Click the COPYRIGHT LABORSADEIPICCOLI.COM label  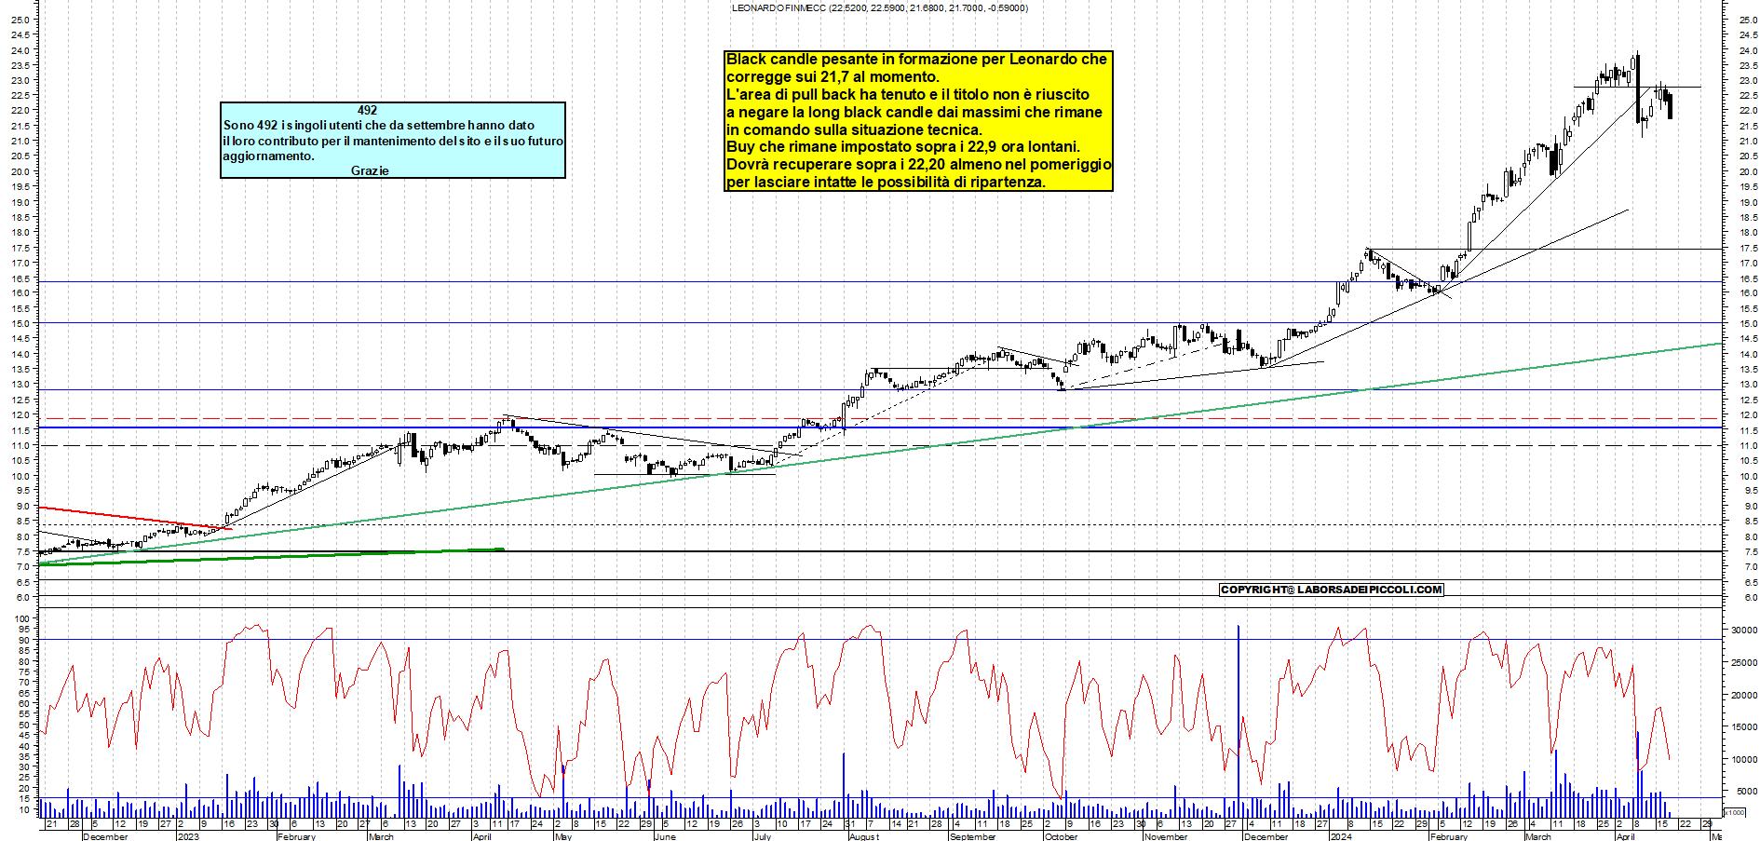click(x=1331, y=590)
